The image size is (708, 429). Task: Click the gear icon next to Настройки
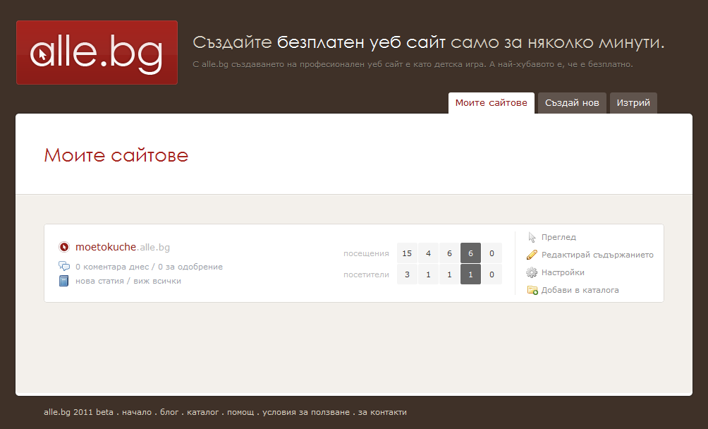[x=532, y=272]
